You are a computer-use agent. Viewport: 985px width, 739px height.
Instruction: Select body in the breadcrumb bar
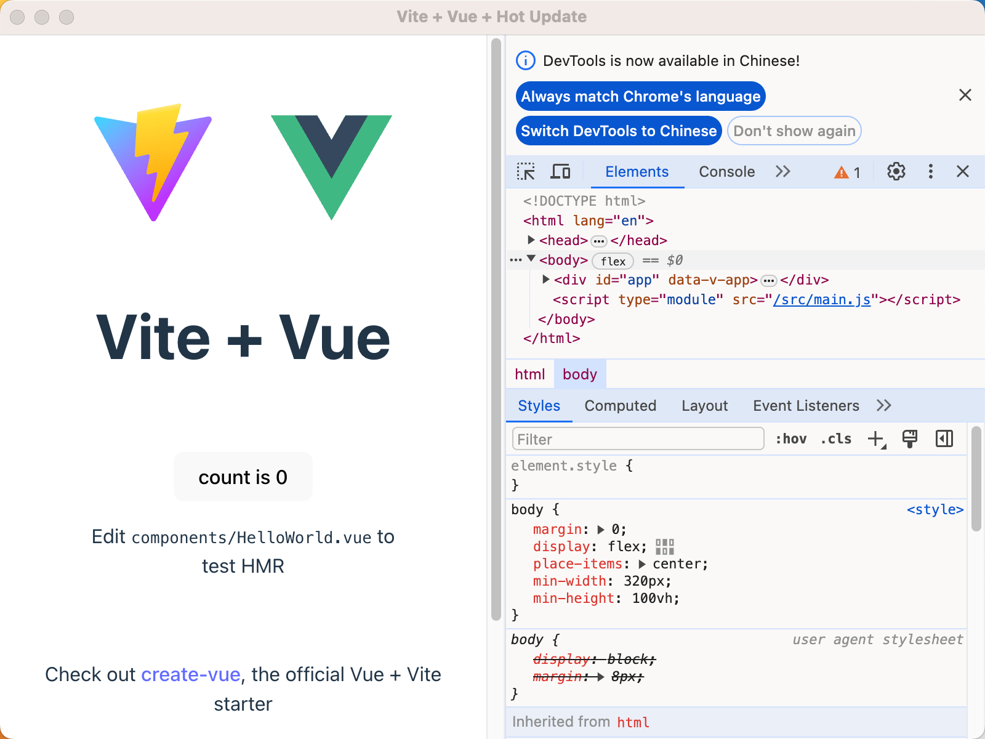click(580, 374)
